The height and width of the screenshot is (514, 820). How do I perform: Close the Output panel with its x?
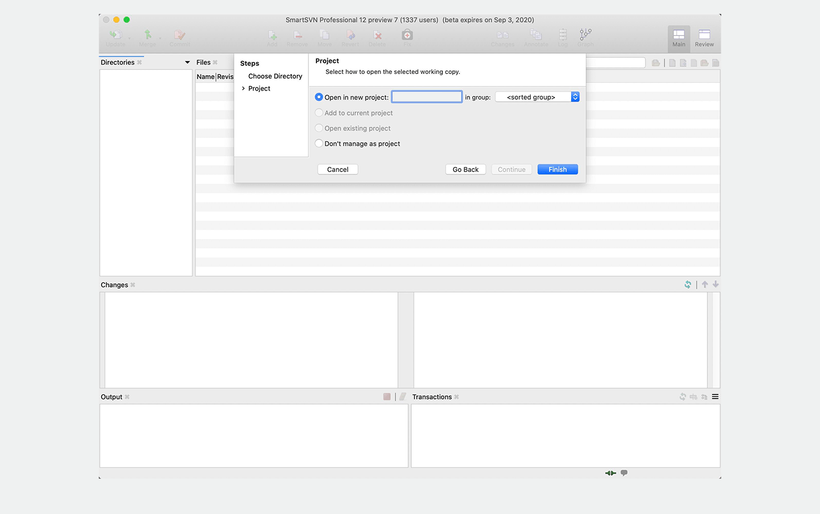[x=127, y=397]
